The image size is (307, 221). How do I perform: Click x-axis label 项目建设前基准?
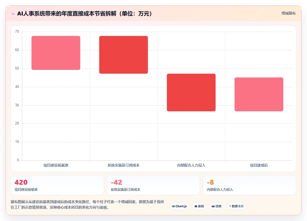[x=56, y=165]
